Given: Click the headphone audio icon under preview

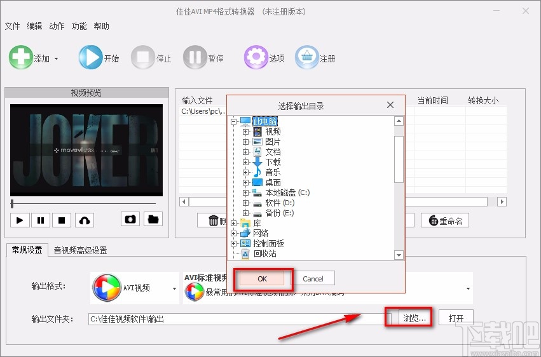Looking at the screenshot, I should point(84,220).
